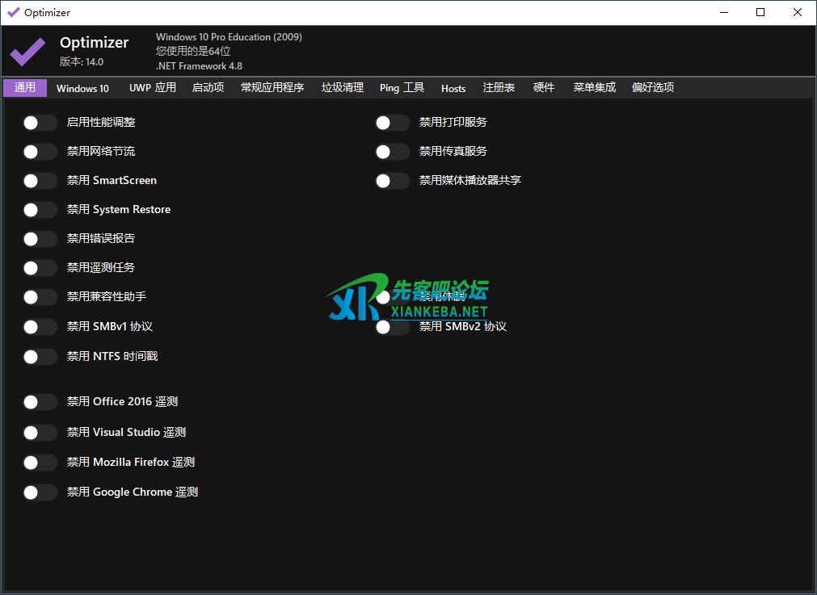Turn on 禁用媒体播放器共享

tap(392, 181)
